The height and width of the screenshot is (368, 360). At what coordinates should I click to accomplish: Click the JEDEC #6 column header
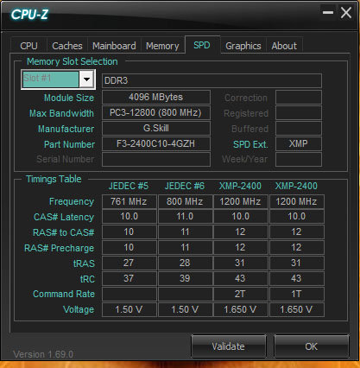pyautogui.click(x=185, y=186)
